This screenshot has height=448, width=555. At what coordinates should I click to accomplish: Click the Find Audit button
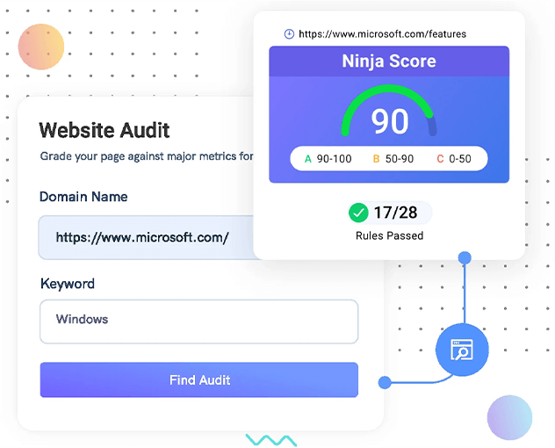pyautogui.click(x=199, y=379)
